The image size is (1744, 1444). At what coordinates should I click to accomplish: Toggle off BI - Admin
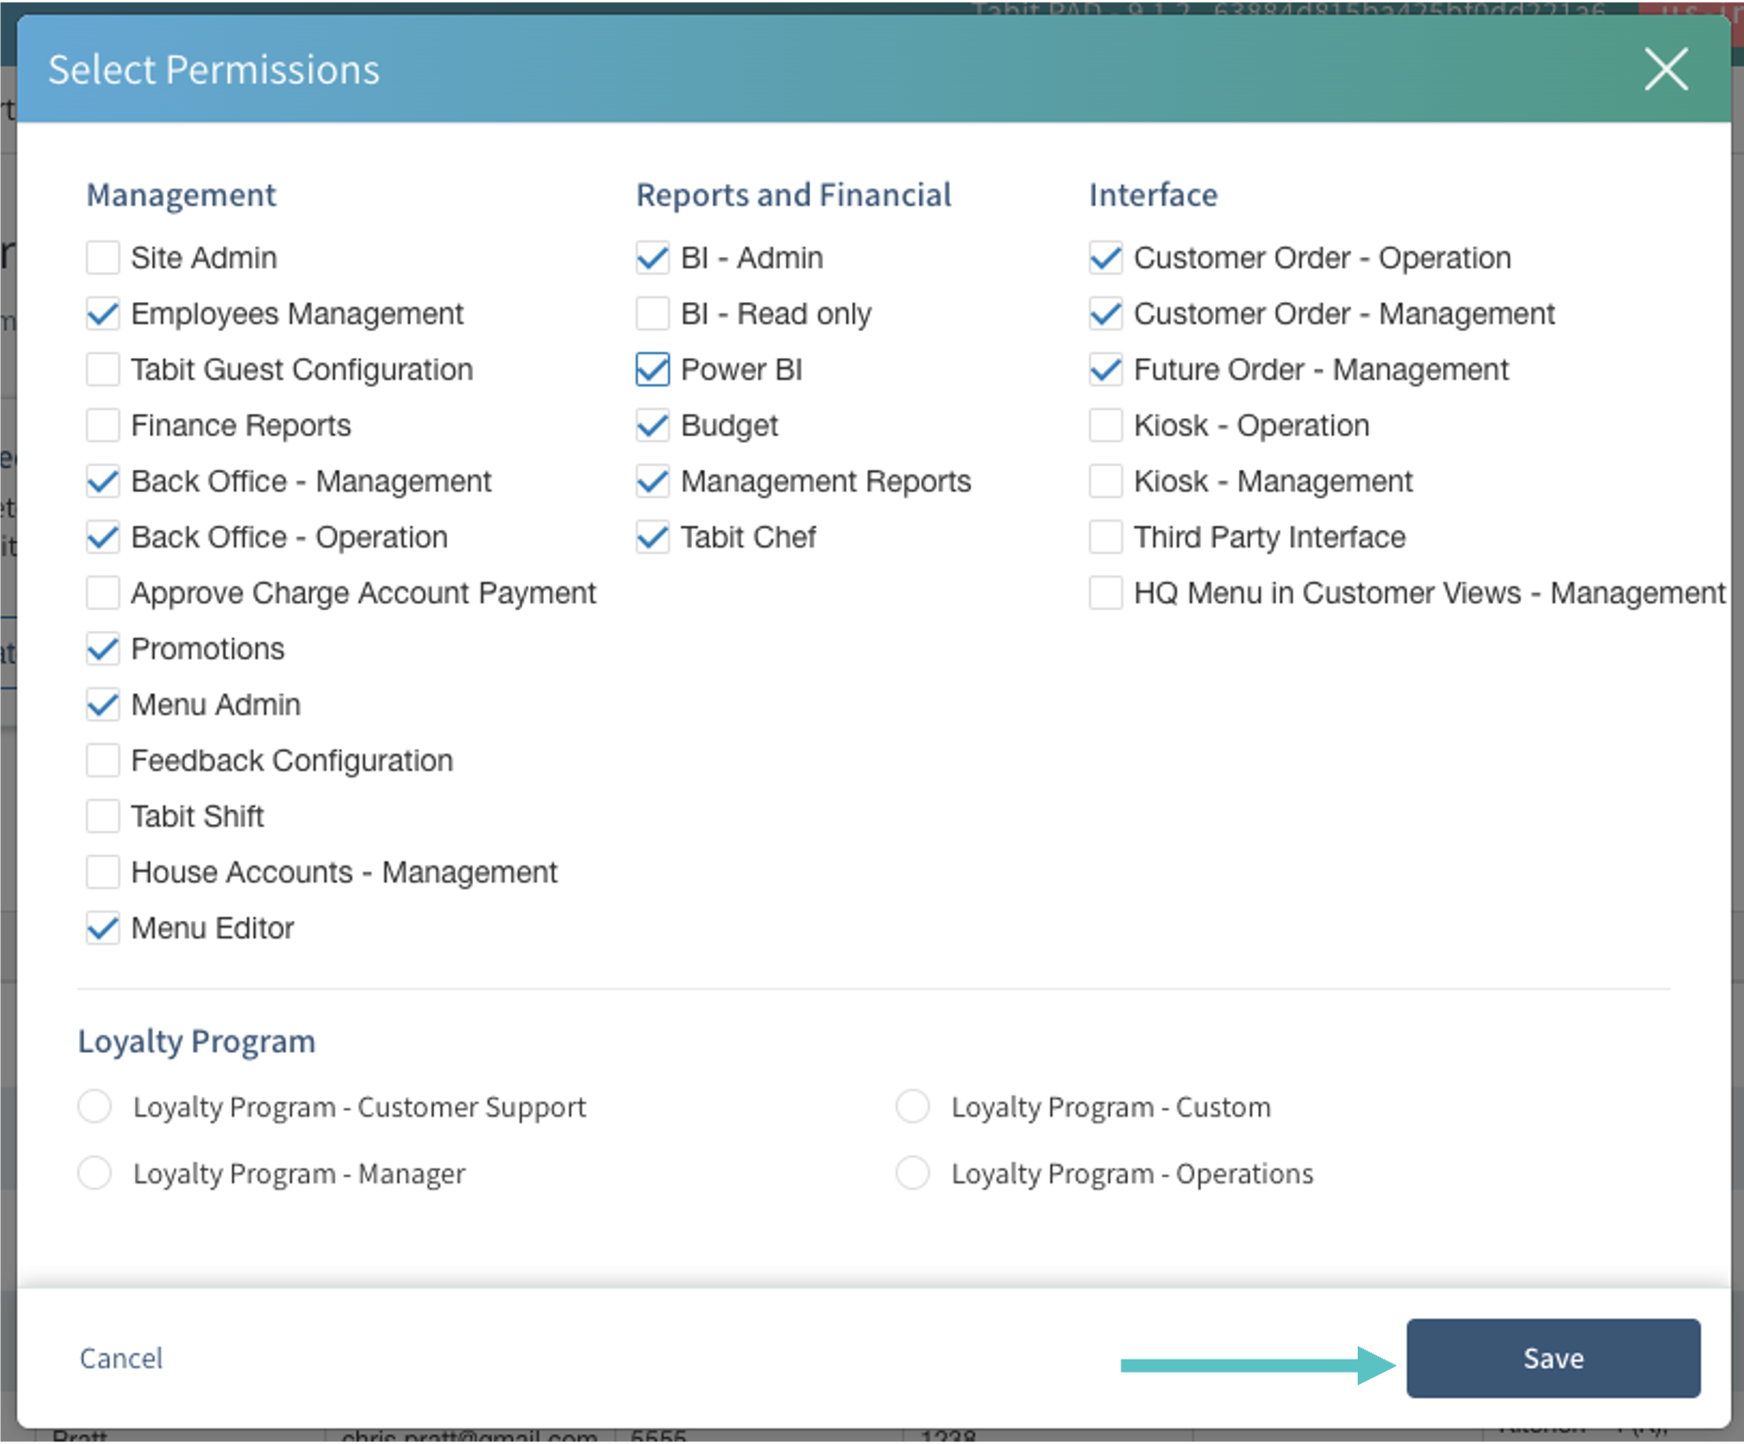[x=653, y=258]
